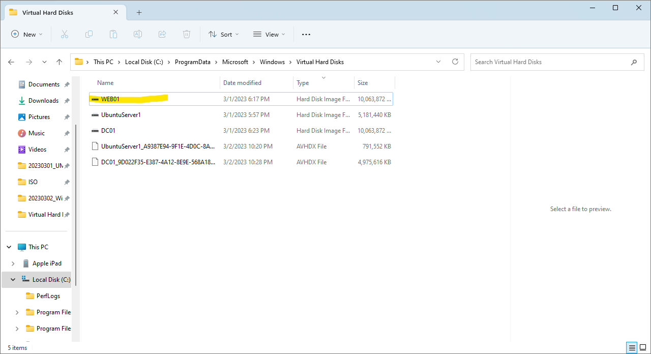Image resolution: width=651 pixels, height=354 pixels.
Task: Open the Sort dropdown menu
Action: coord(224,34)
